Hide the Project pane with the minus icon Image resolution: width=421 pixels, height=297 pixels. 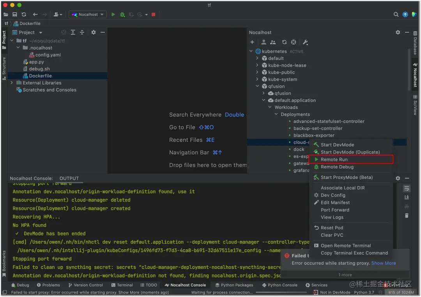click(x=103, y=32)
